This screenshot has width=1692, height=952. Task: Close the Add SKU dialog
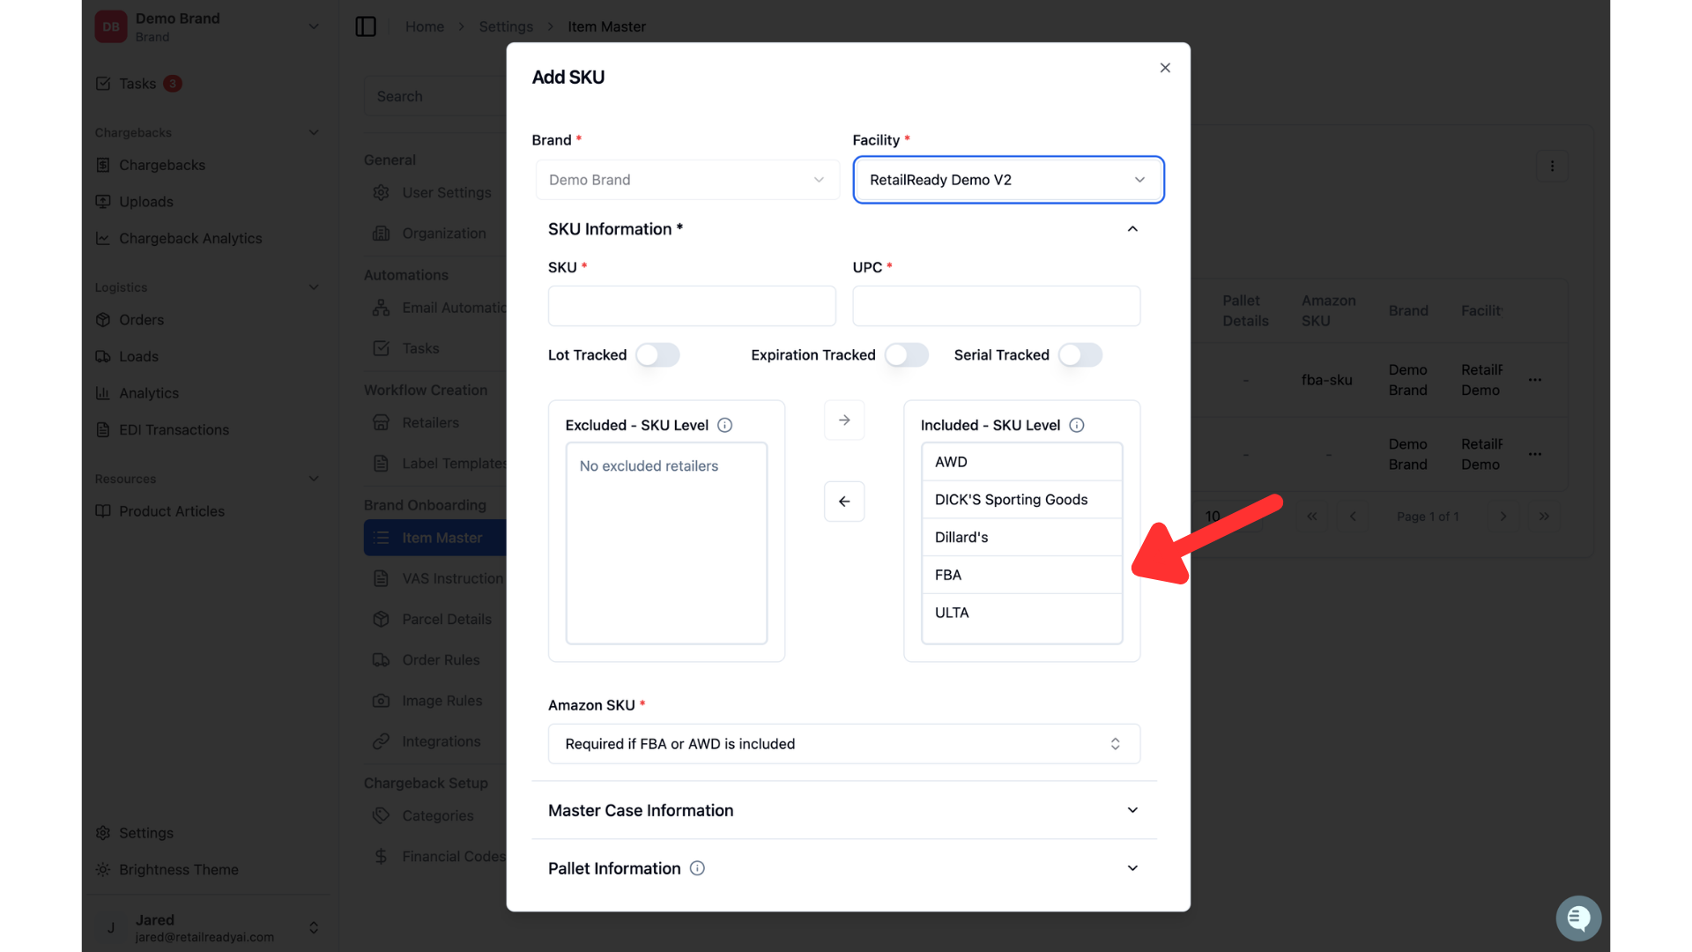point(1165,68)
